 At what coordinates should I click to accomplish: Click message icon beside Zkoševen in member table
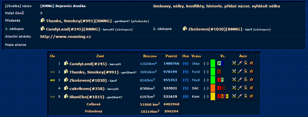pos(66,80)
